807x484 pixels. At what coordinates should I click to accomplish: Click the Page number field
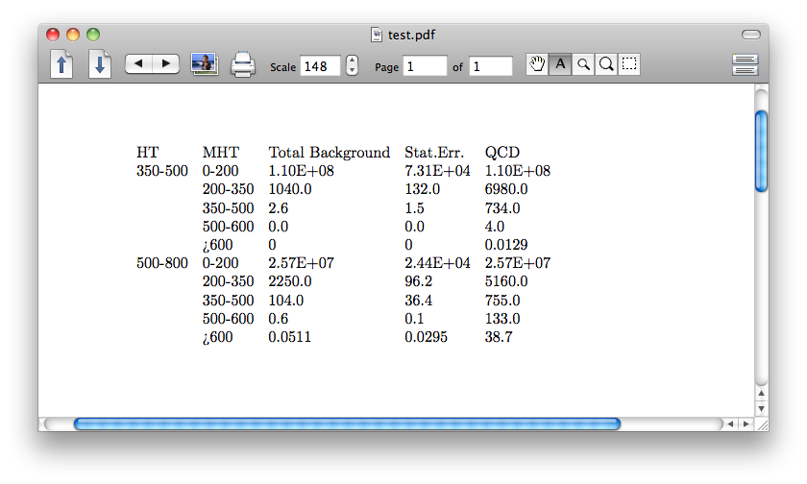click(x=425, y=66)
